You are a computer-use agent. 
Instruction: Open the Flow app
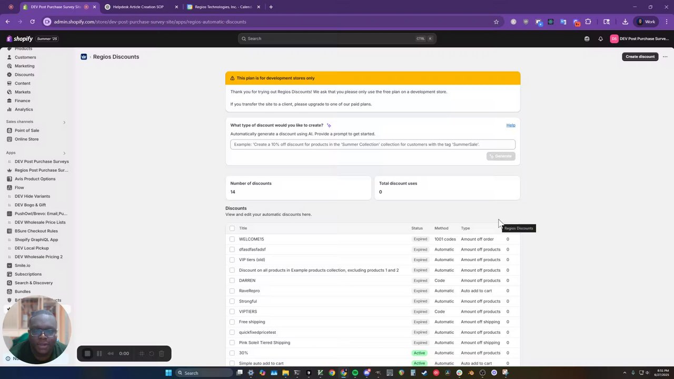[19, 187]
